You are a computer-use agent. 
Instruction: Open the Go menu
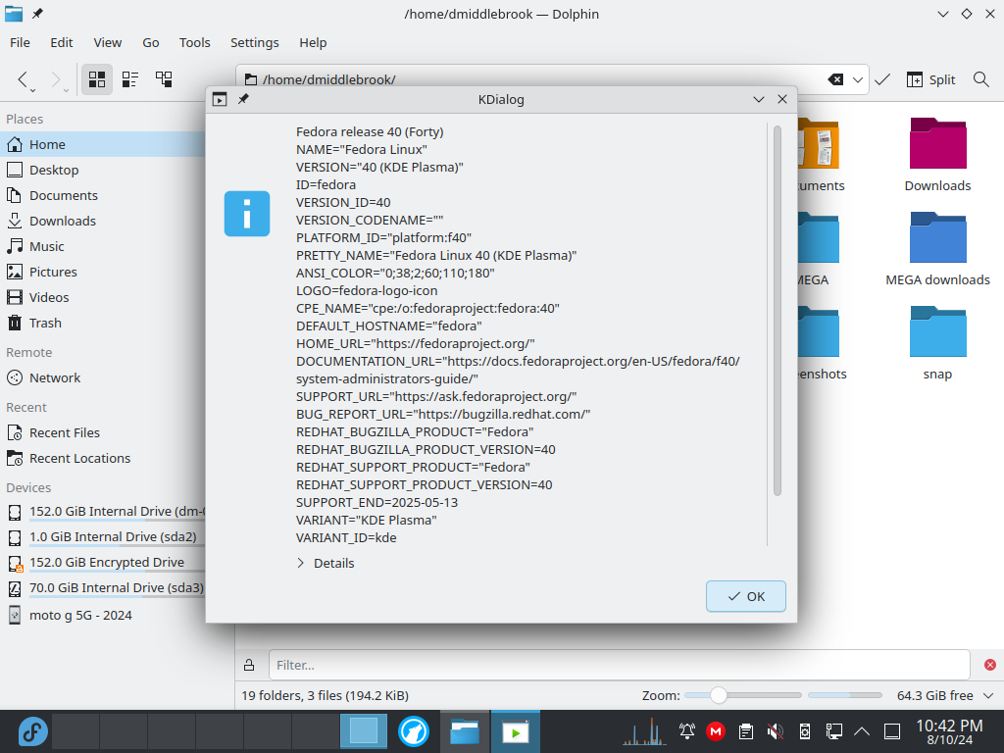(150, 42)
